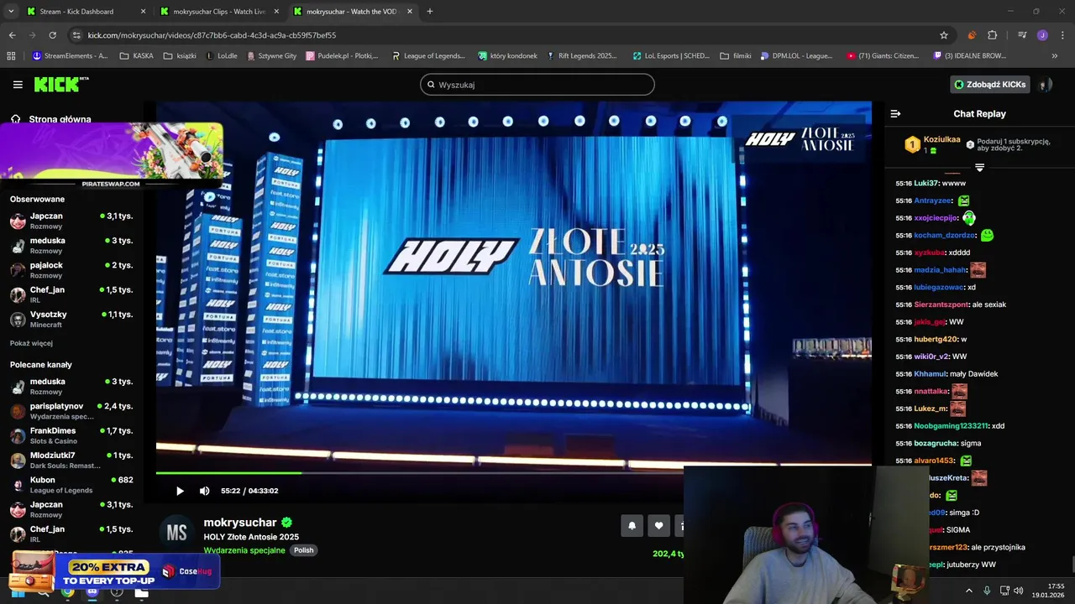Viewport: 1075px width, 604px height.
Task: Go to Strona główna home link
Action: (50, 119)
